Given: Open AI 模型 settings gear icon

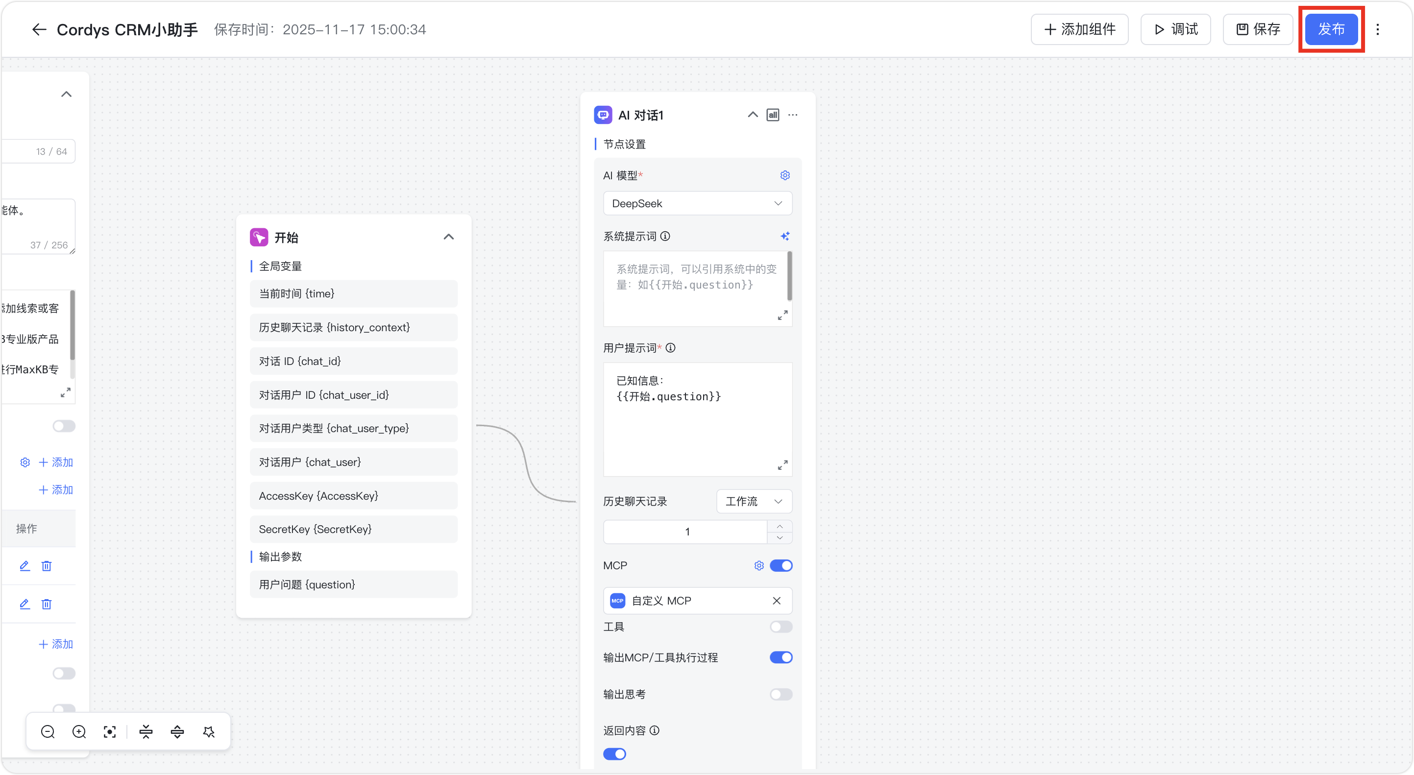Looking at the screenshot, I should pos(784,175).
